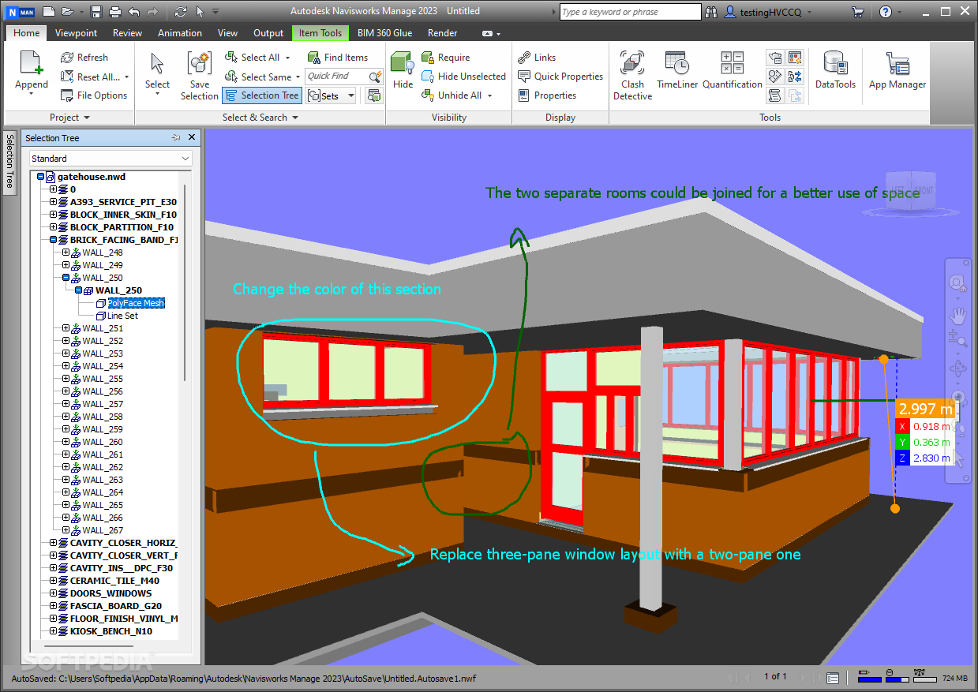Viewport: 978px width, 692px height.
Task: Click the Find Items binoculars icon
Action: [313, 58]
